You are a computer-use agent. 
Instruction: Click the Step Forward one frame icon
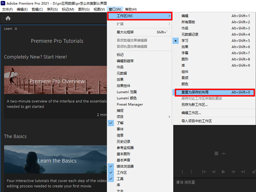click(233, 172)
